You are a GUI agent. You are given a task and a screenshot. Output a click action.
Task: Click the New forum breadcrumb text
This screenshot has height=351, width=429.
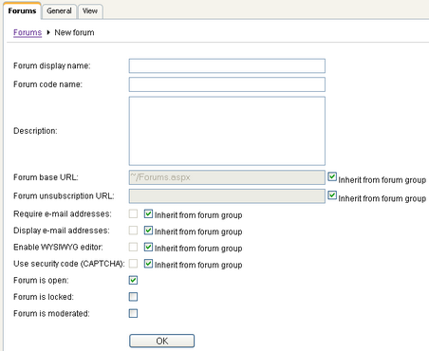[74, 32]
